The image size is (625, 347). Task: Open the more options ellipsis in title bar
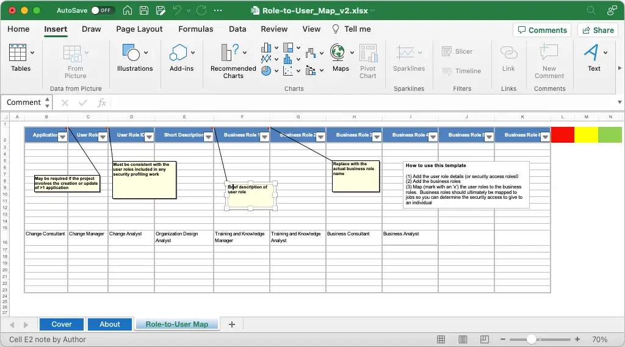coord(218,10)
